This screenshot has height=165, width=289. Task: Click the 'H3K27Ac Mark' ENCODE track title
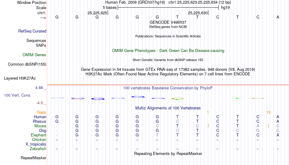(168, 74)
